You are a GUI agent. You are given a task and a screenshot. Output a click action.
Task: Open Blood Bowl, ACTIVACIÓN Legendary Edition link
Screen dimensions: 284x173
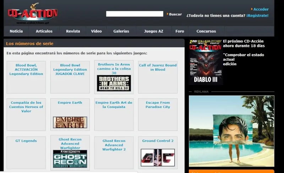26,70
